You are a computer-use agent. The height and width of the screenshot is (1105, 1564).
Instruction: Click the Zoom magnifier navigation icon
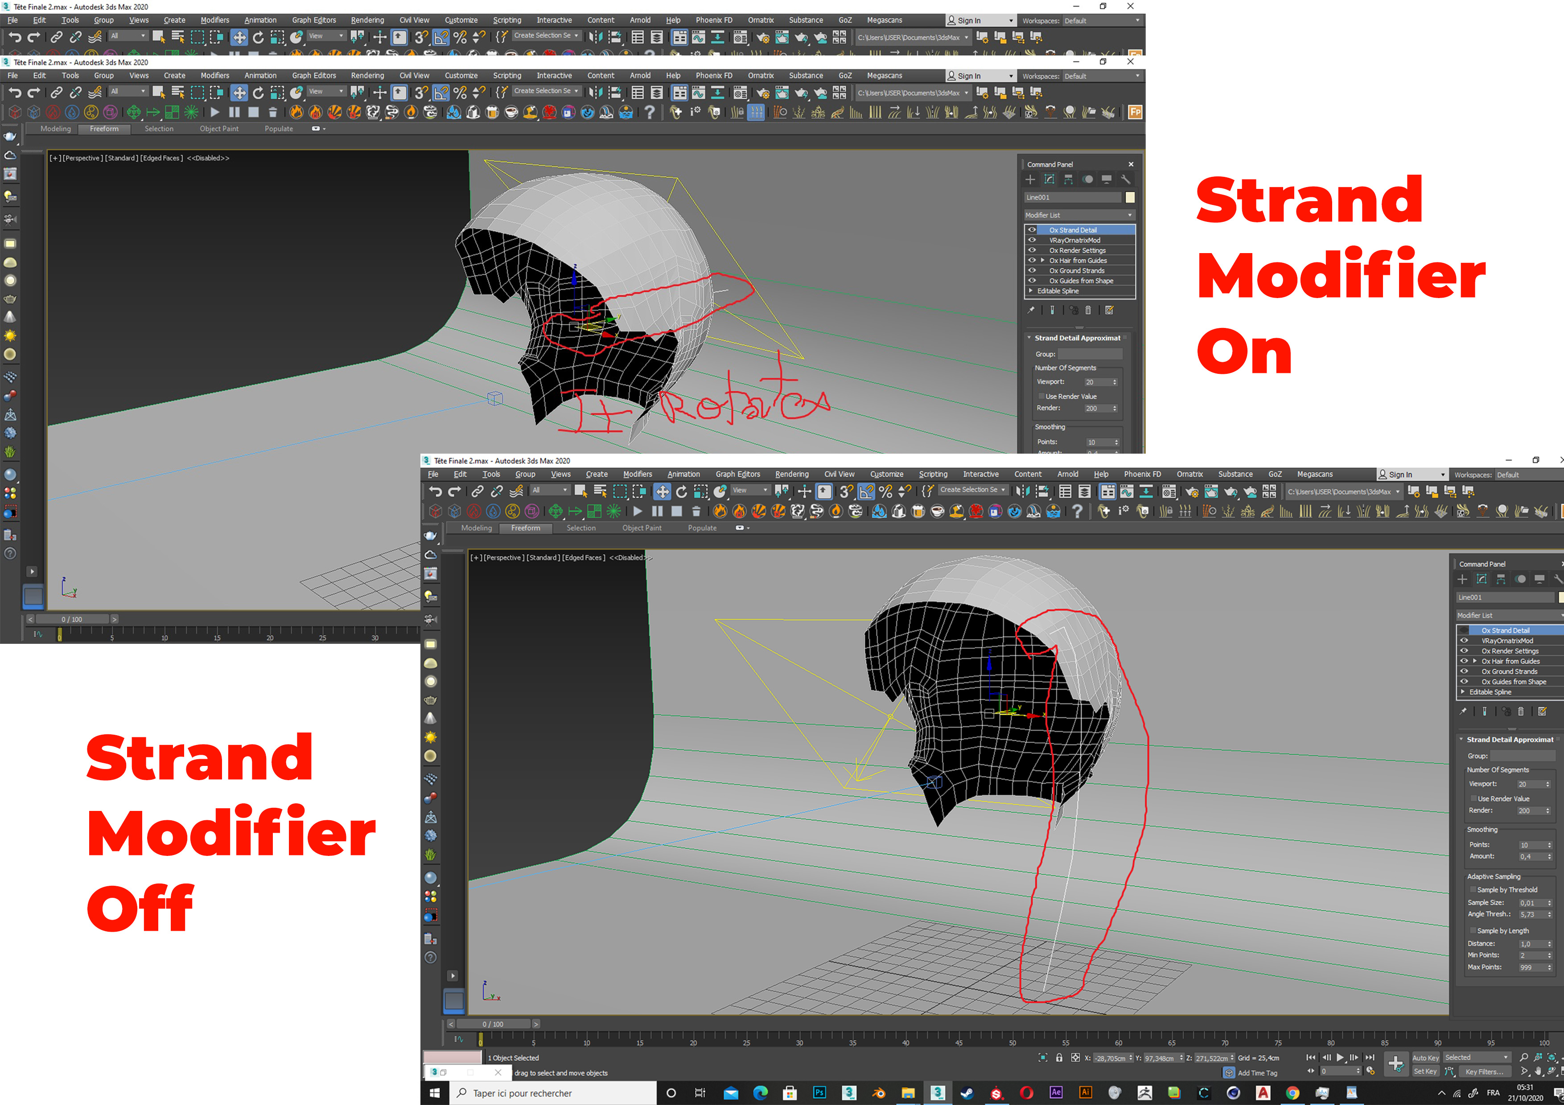pyautogui.click(x=1524, y=1057)
